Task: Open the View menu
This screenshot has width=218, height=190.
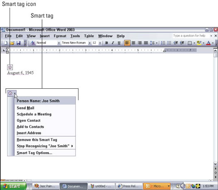Action: tap(31, 36)
